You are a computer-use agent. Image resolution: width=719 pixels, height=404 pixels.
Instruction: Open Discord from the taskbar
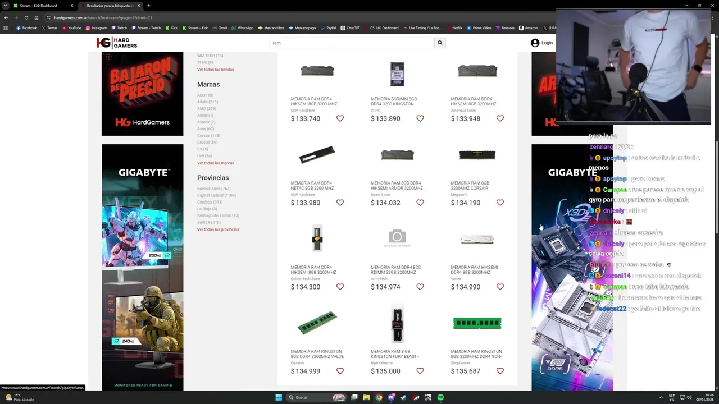click(x=391, y=397)
